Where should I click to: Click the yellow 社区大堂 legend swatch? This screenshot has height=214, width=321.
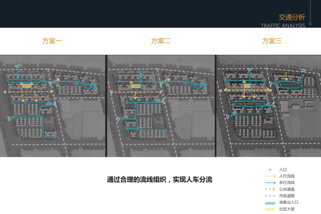(x=269, y=209)
